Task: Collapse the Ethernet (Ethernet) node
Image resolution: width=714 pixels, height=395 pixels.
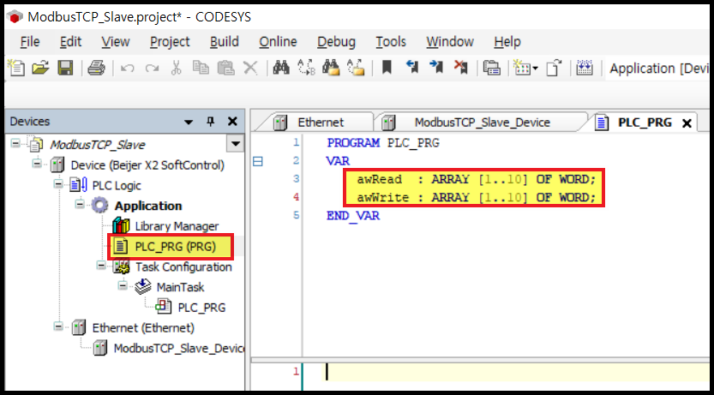Action: click(58, 326)
